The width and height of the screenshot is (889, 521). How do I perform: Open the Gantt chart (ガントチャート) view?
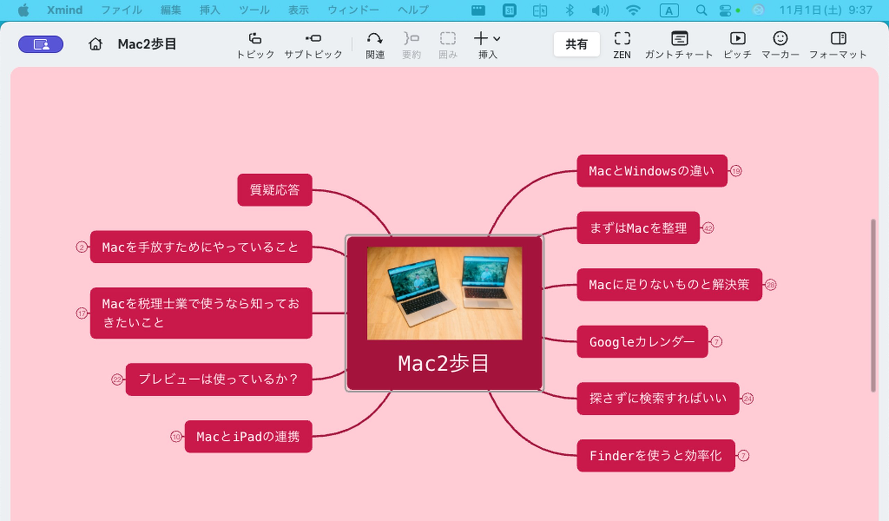coord(679,39)
